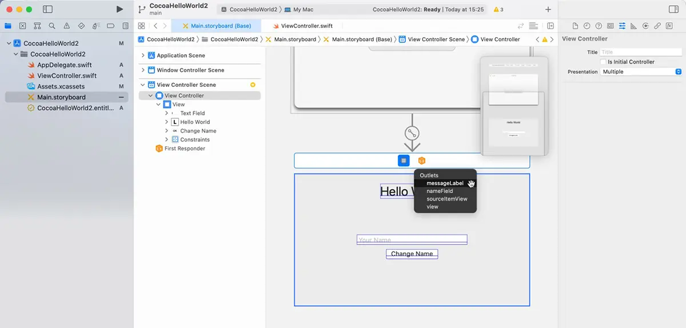Click the Change Name button on canvas
This screenshot has height=328, width=686.
(412, 254)
